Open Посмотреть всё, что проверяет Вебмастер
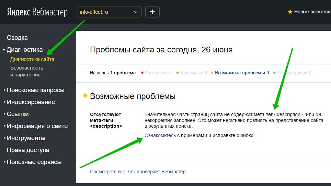 (138, 172)
